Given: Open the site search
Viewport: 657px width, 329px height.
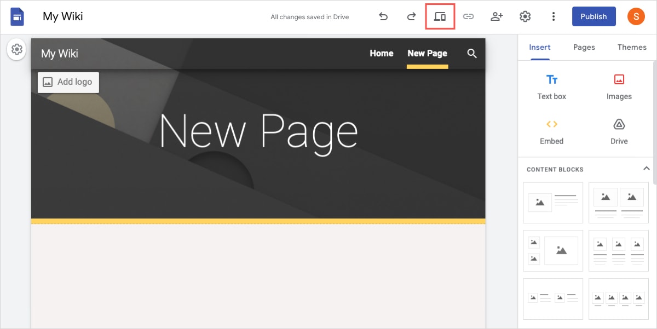Looking at the screenshot, I should pos(472,53).
